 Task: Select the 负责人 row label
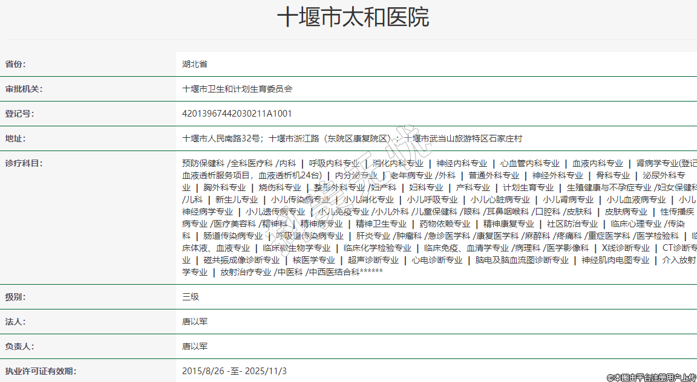coord(20,347)
